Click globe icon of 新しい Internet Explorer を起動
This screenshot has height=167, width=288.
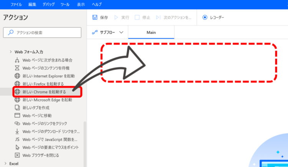click(17, 76)
